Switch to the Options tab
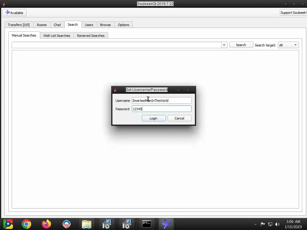This screenshot has height=230, width=307. (123, 25)
